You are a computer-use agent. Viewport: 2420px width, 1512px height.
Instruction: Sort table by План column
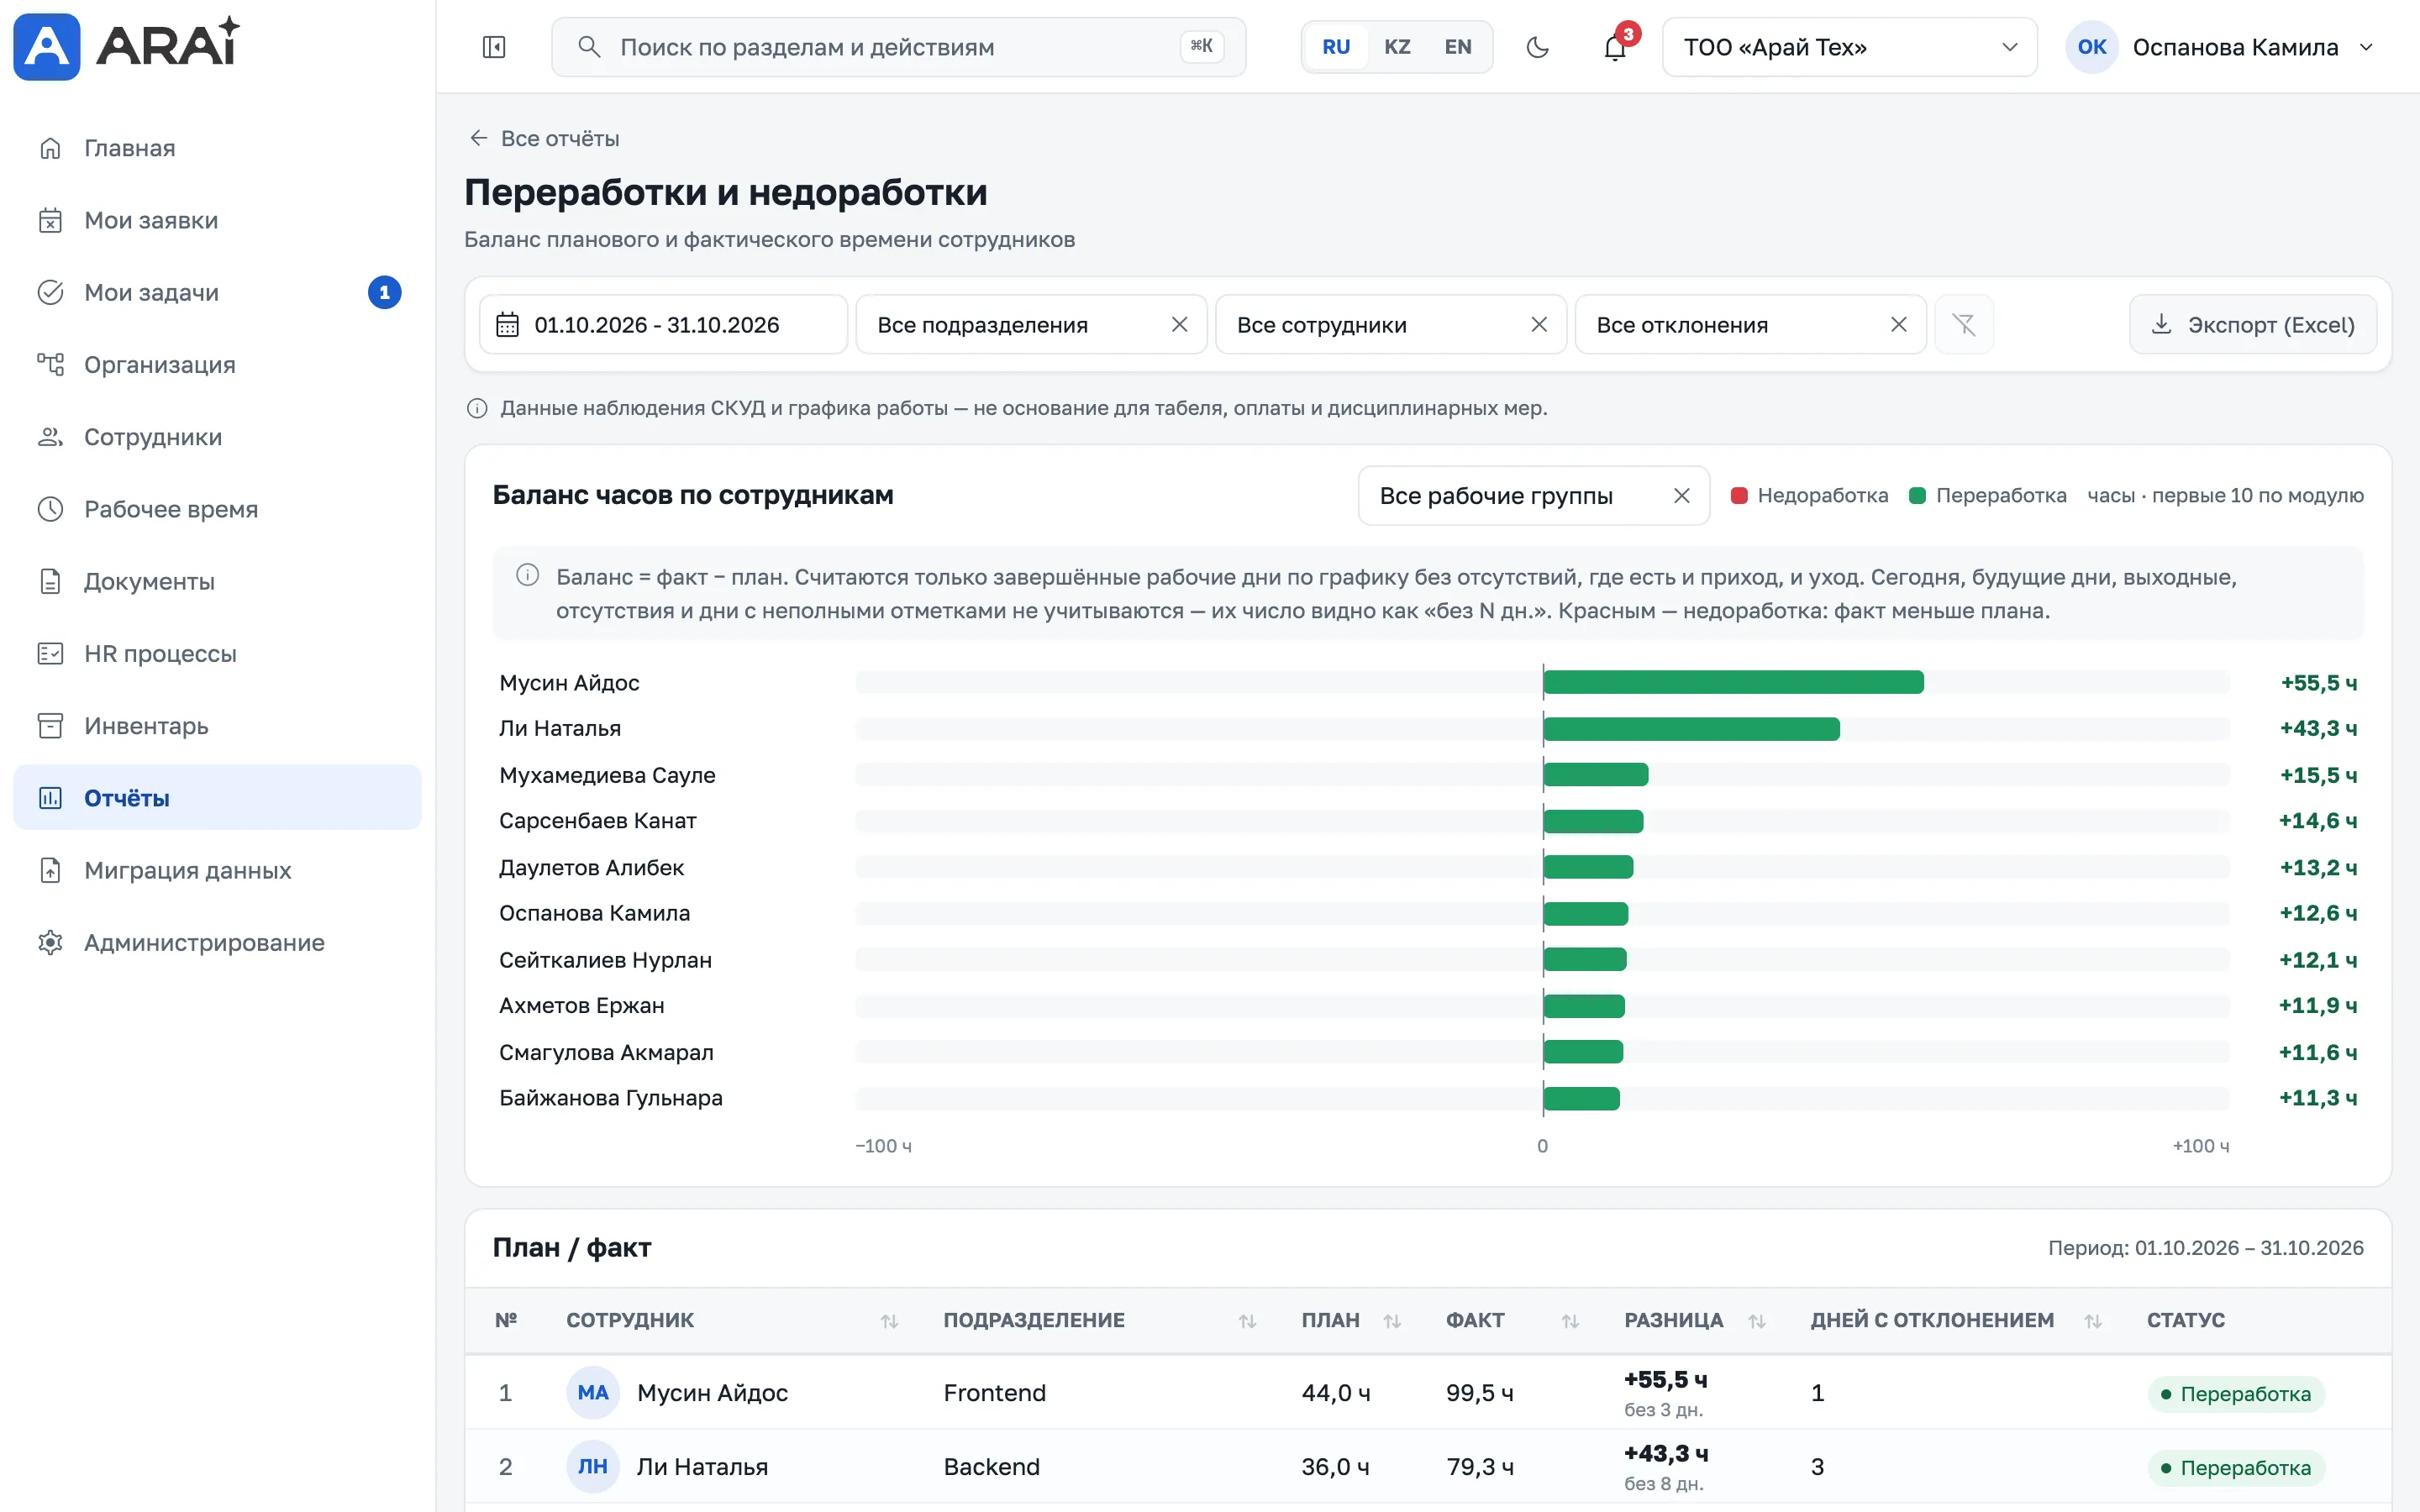(x=1392, y=1321)
